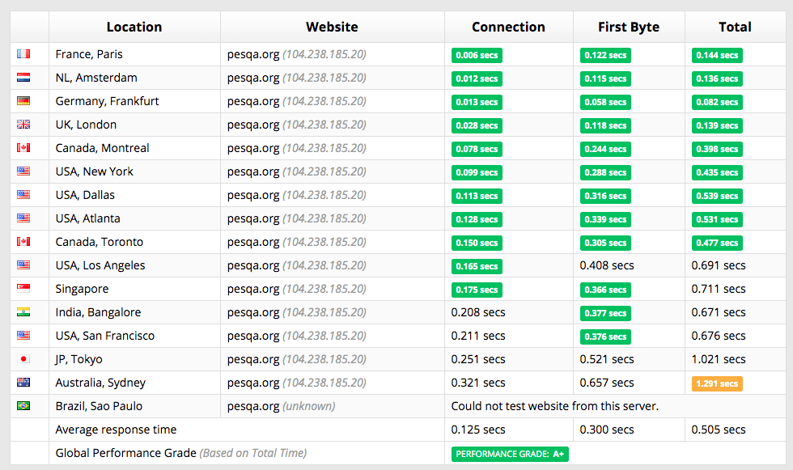
Task: Click the 0.082 secs total badge for Frankfurt
Action: (717, 102)
